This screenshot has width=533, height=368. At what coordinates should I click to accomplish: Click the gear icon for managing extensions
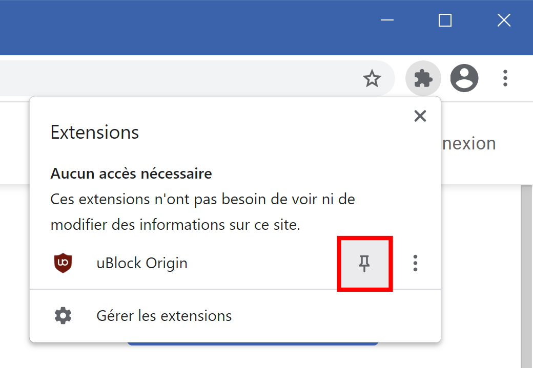click(x=63, y=316)
